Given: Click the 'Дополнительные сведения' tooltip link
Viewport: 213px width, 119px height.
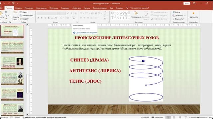Looking at the screenshot, I should point(87,33).
